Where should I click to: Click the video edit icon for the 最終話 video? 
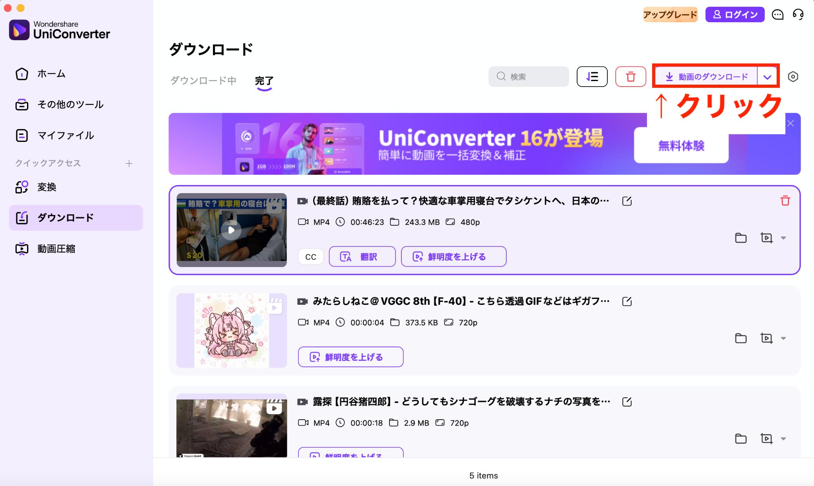pyautogui.click(x=766, y=238)
